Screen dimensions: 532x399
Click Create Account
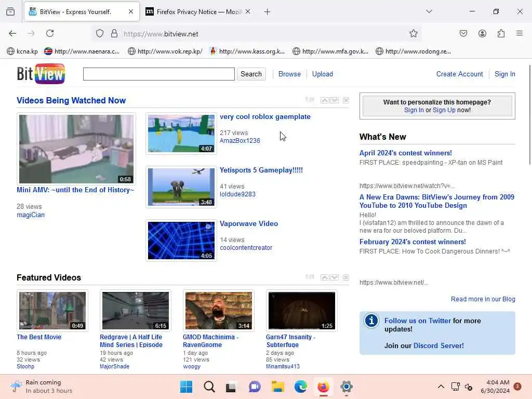459,74
